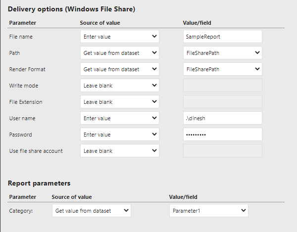The width and height of the screenshot is (297, 232).
Task: Open Use file share account source dropdown
Action: click(x=119, y=151)
